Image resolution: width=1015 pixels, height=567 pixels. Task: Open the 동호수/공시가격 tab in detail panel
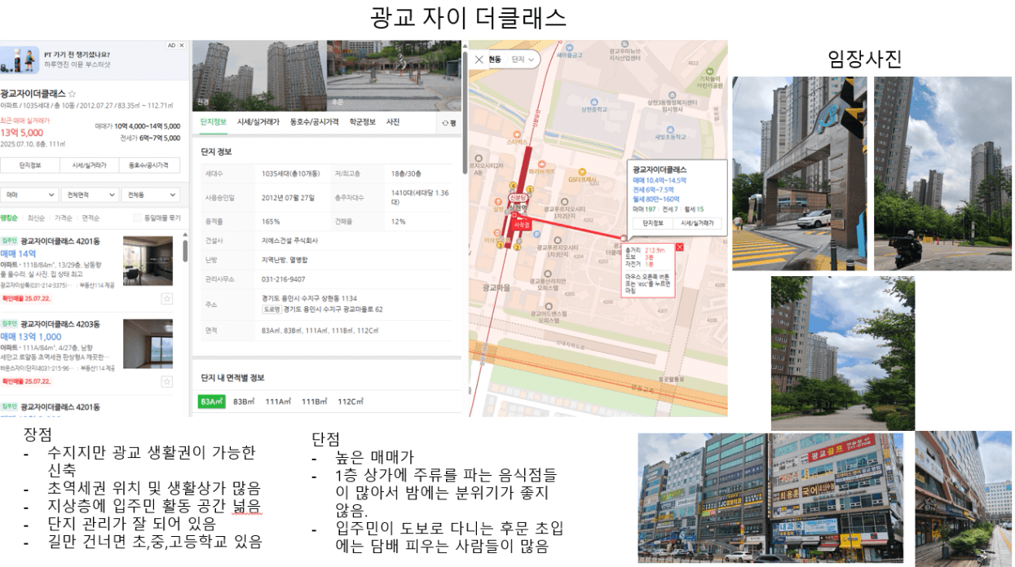tap(314, 122)
